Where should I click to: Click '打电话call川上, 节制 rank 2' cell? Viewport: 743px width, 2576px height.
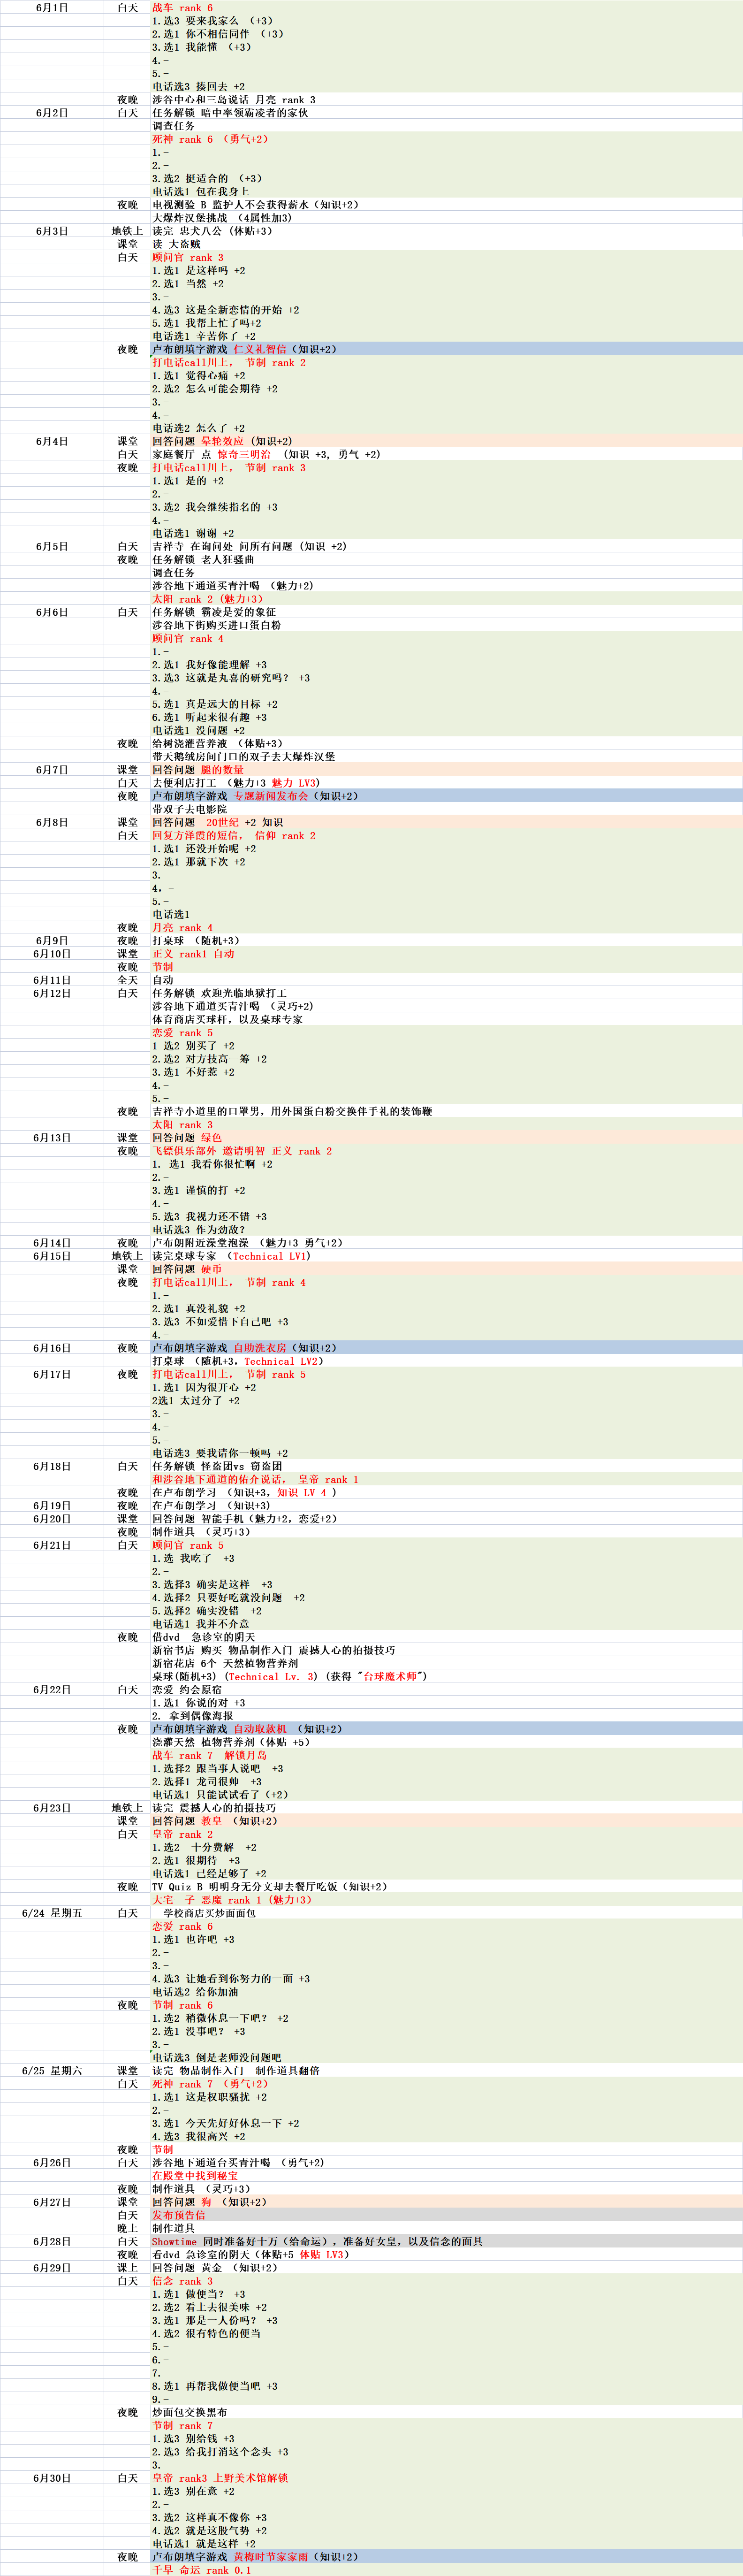(446, 362)
